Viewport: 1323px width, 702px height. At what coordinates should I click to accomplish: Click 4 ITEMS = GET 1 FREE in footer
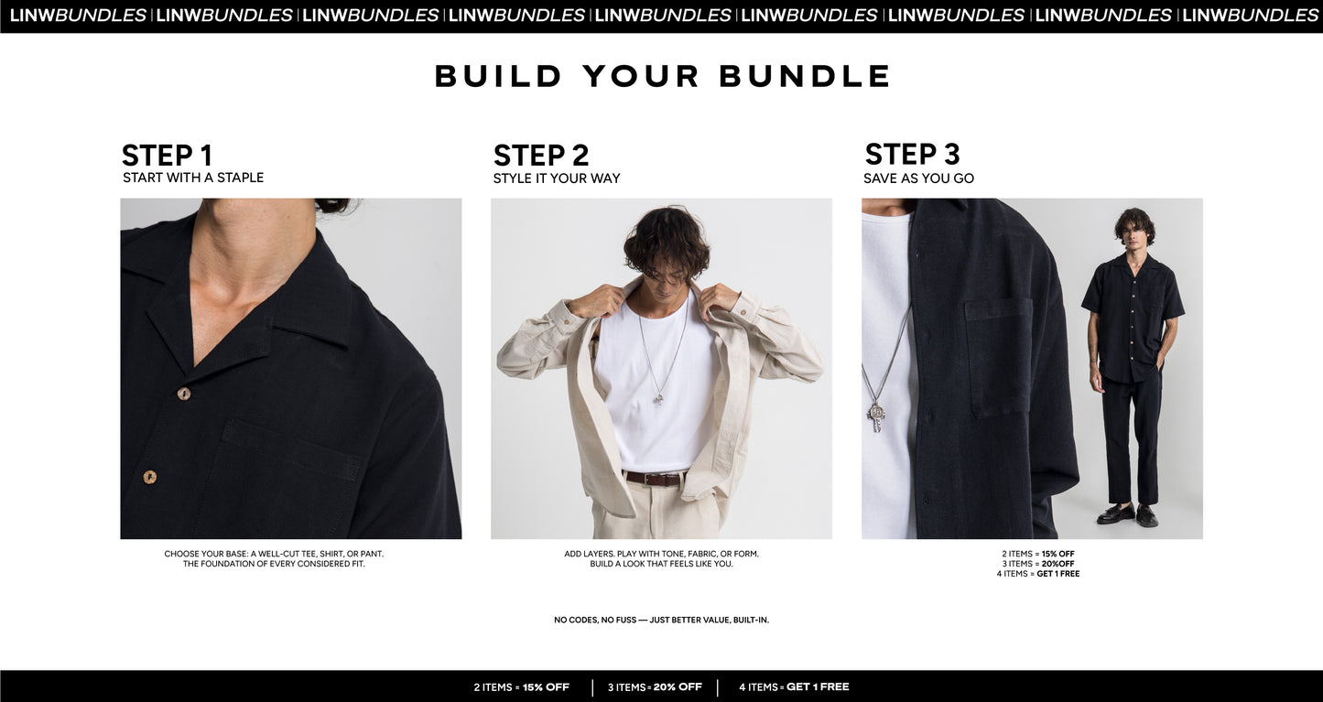tap(794, 687)
